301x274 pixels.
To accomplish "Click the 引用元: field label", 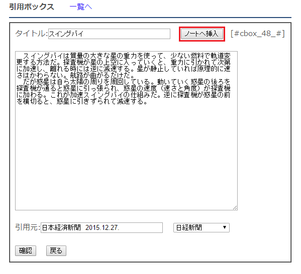I will coord(28,227).
